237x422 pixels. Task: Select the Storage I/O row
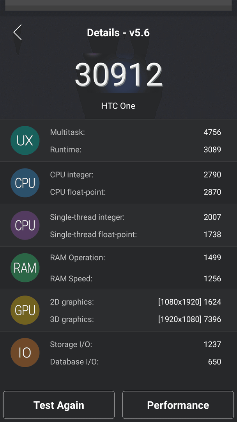coord(136,344)
